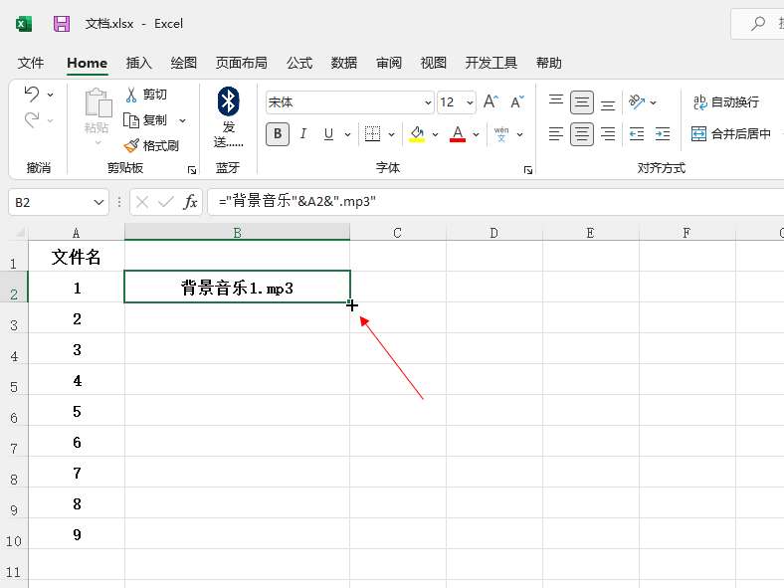This screenshot has height=588, width=784.
Task: Decrease font size with smaller A icon
Action: point(516,102)
